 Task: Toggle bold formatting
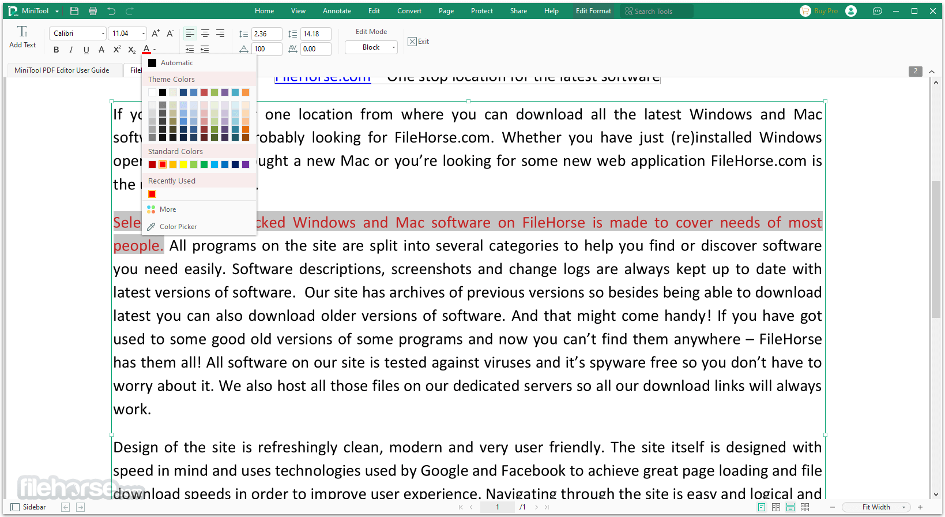tap(56, 50)
